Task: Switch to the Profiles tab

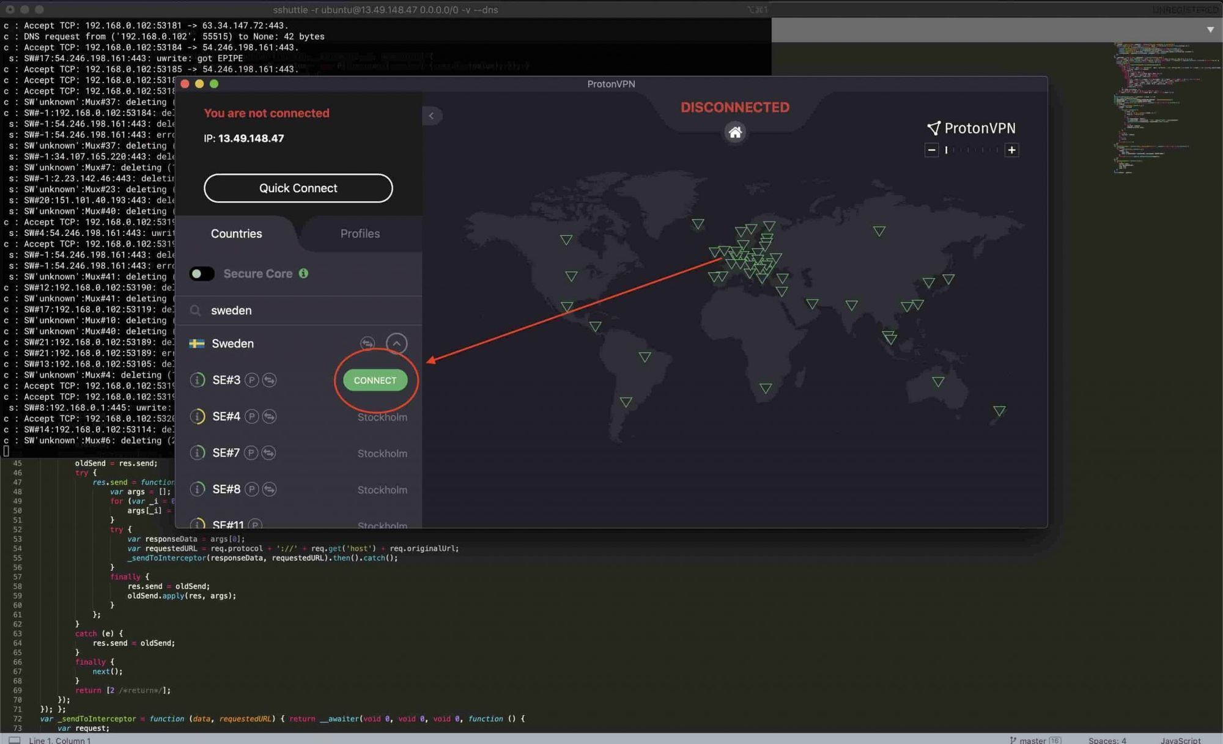Action: [360, 234]
